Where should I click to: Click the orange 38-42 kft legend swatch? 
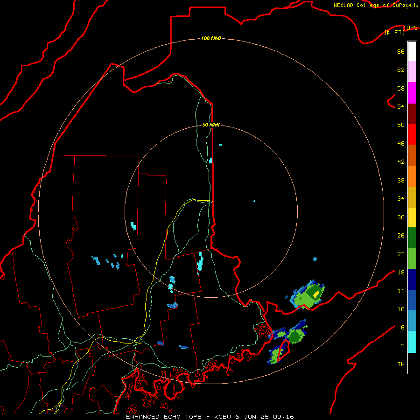[x=412, y=176]
